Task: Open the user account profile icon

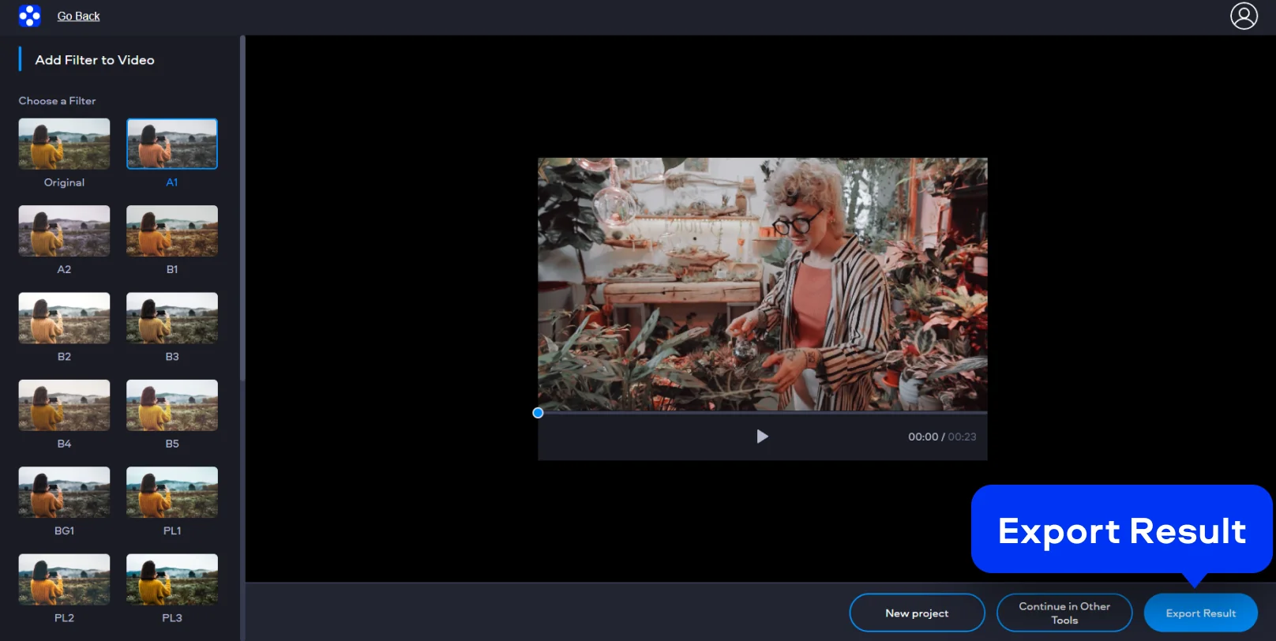Action: tap(1244, 16)
